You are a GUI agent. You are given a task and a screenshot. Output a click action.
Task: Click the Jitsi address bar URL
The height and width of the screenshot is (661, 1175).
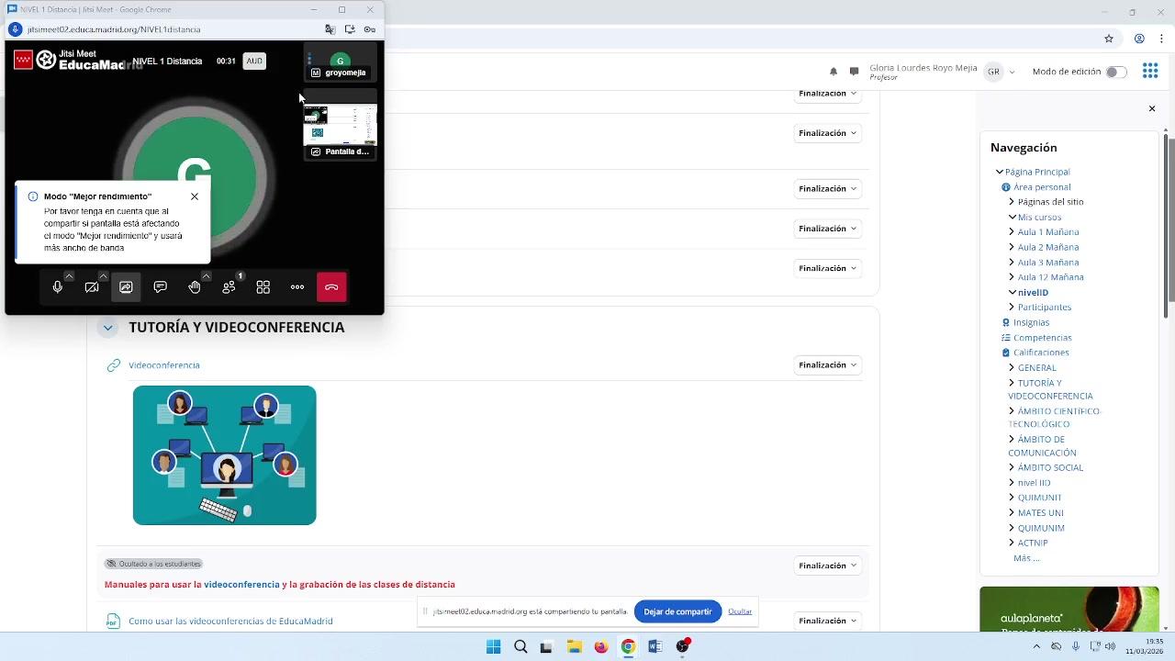pos(114,29)
